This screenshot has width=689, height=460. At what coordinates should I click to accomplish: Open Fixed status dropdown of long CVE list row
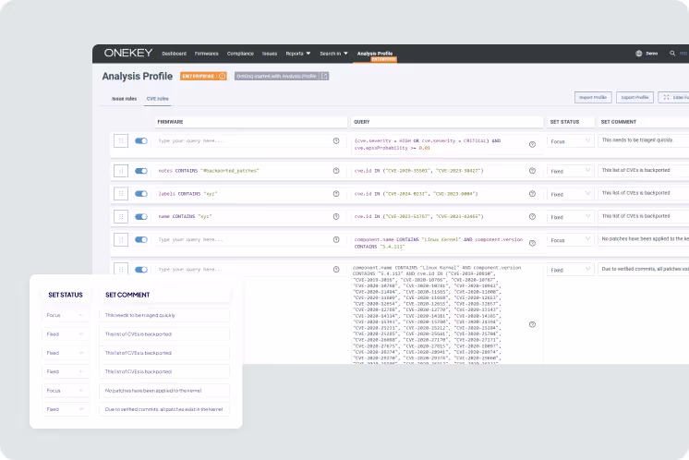571,270
